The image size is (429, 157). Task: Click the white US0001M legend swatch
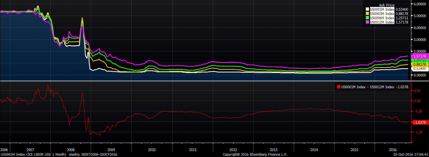coord(367,9)
